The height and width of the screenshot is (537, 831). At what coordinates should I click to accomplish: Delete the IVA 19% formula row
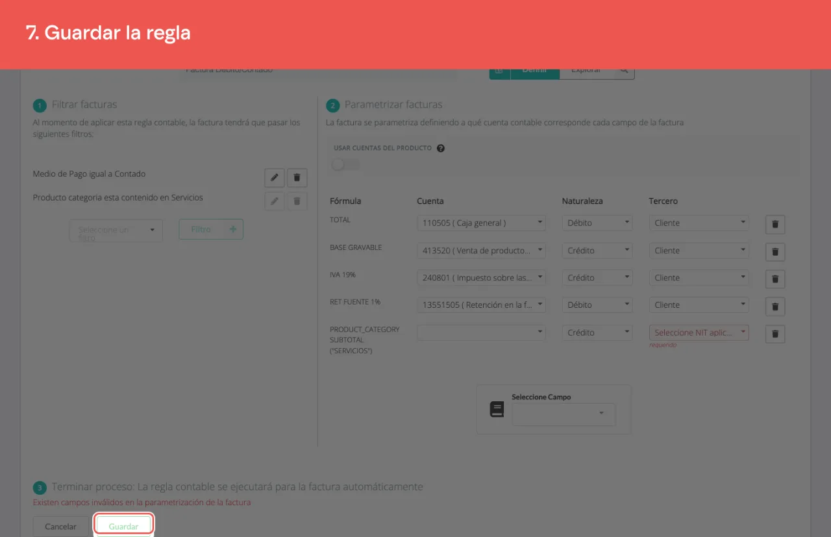[775, 279]
